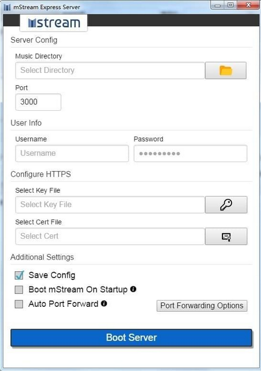
Task: Click the Select Directory input field
Action: click(110, 71)
